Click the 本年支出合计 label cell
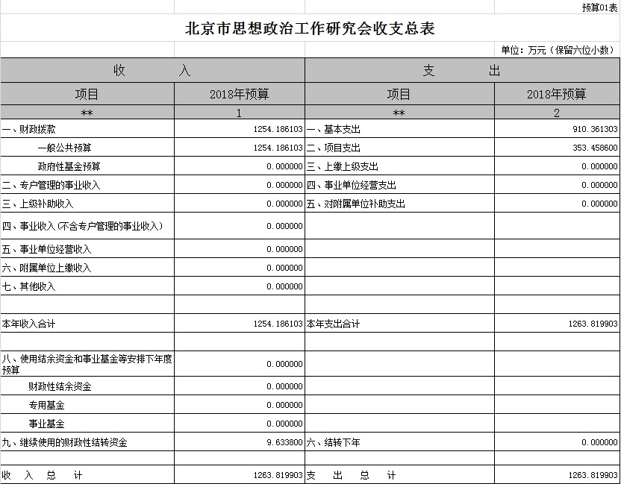This screenshot has height=484, width=621. click(333, 324)
